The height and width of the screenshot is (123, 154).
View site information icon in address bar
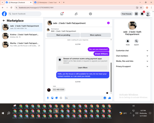[17, 8]
